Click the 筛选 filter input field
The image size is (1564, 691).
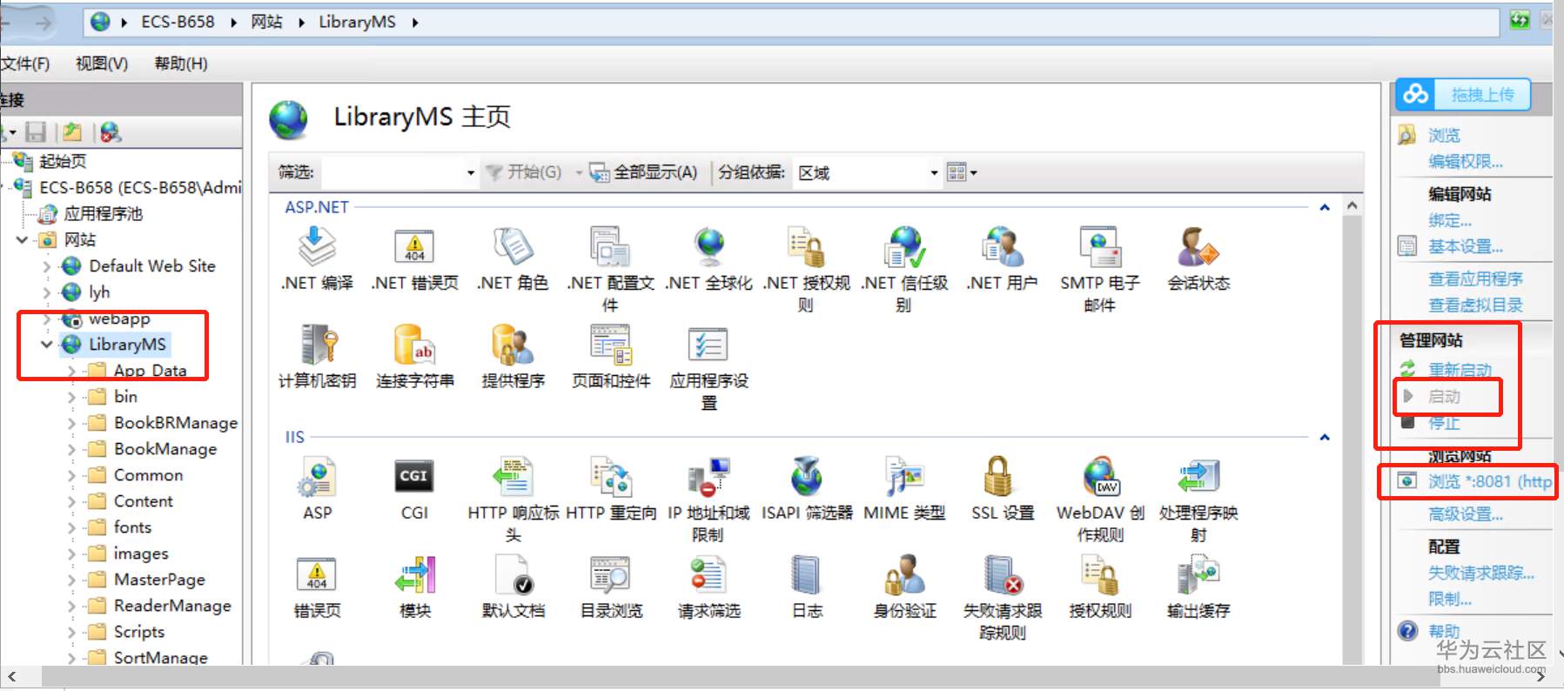(392, 172)
